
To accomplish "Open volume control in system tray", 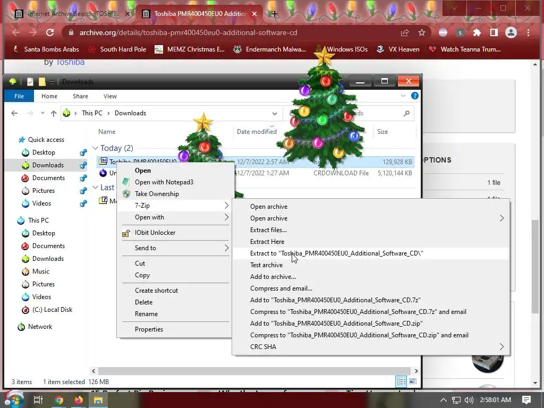I will [x=469, y=400].
